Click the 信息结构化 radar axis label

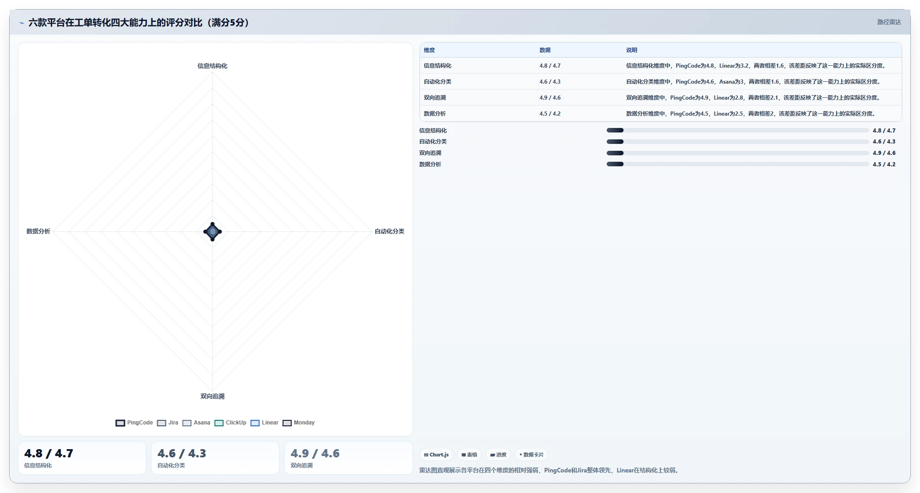tap(212, 66)
